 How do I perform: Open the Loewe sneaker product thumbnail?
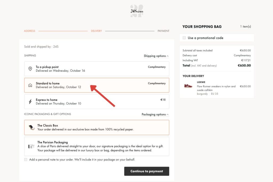coord(188,86)
